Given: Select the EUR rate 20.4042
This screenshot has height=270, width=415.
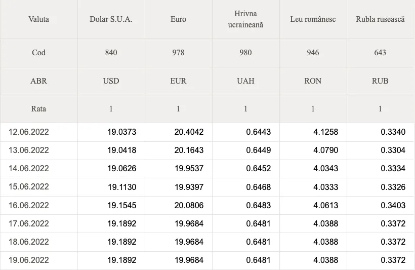Looking at the screenshot, I should (x=189, y=132).
